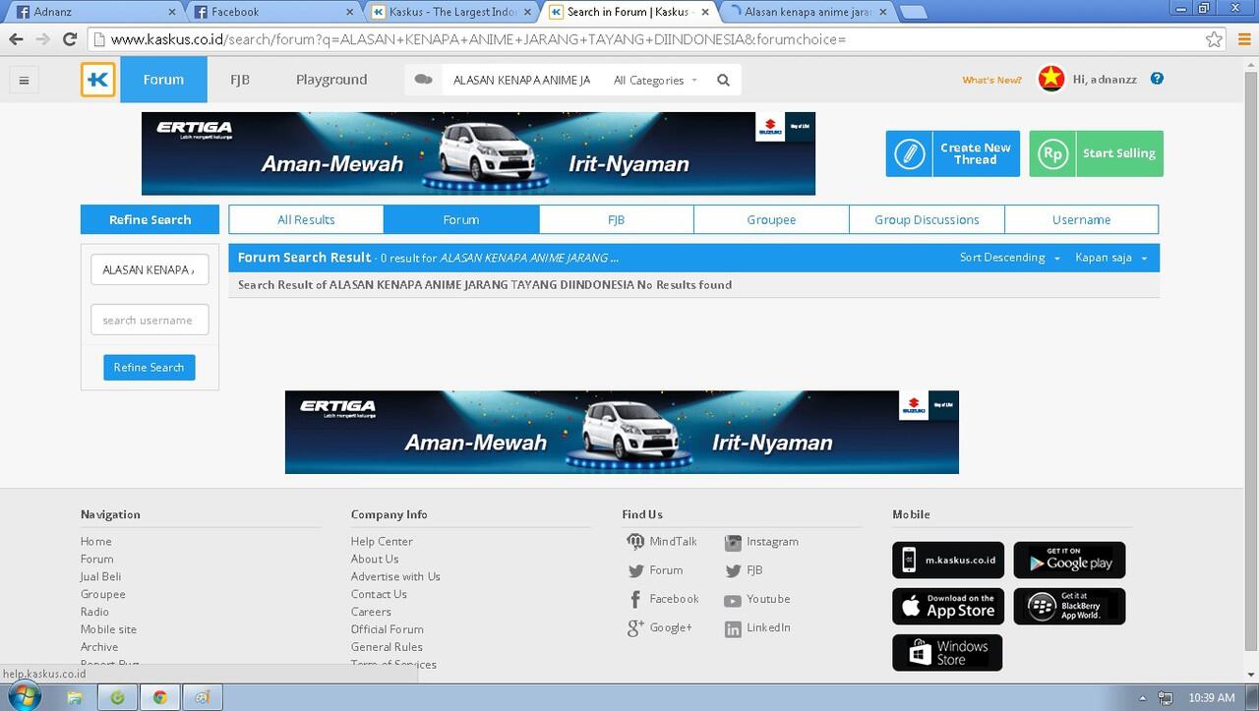Click the blue help question mark icon
This screenshot has height=711, width=1259.
(x=1157, y=79)
